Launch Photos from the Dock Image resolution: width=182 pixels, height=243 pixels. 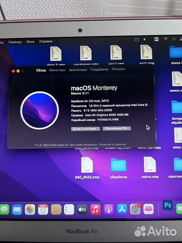(30, 210)
